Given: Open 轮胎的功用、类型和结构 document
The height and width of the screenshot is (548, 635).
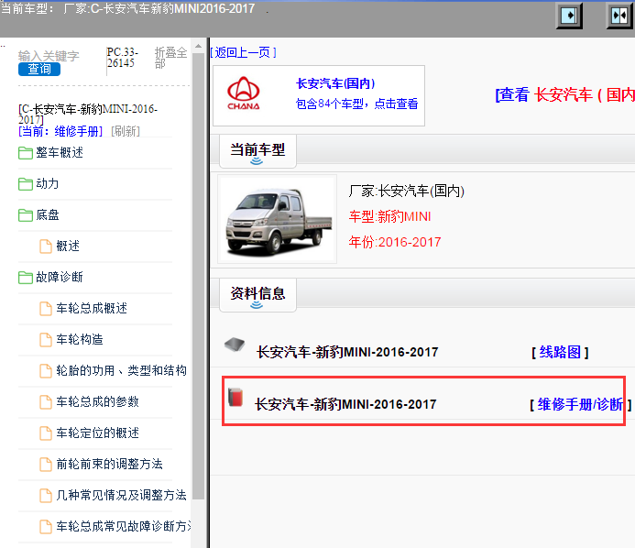Looking at the screenshot, I should click(121, 370).
